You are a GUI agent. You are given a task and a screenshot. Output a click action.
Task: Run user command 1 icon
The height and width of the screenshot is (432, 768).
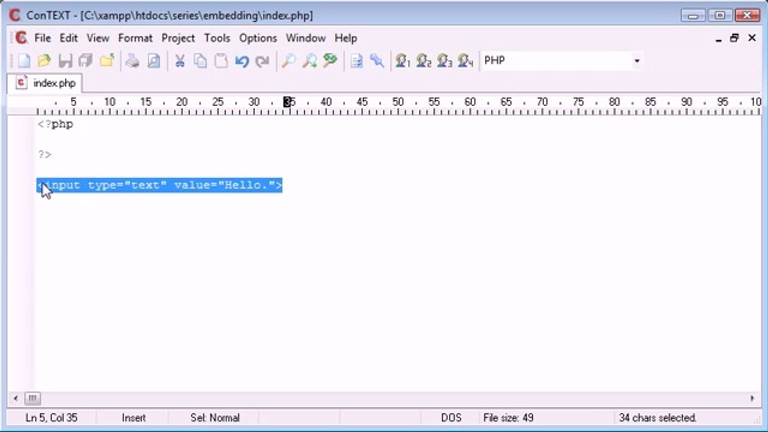(403, 61)
